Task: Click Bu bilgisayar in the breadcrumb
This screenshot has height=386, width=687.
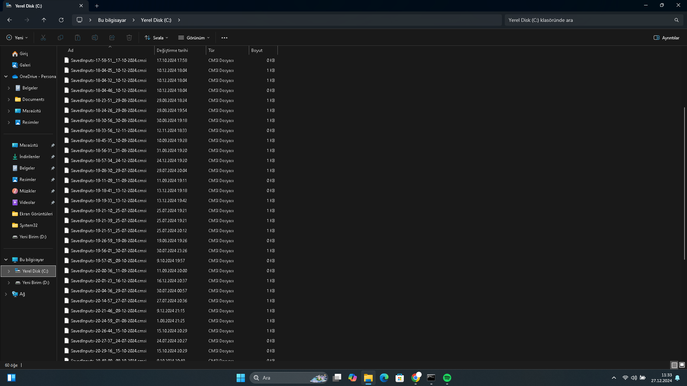Action: (x=112, y=20)
